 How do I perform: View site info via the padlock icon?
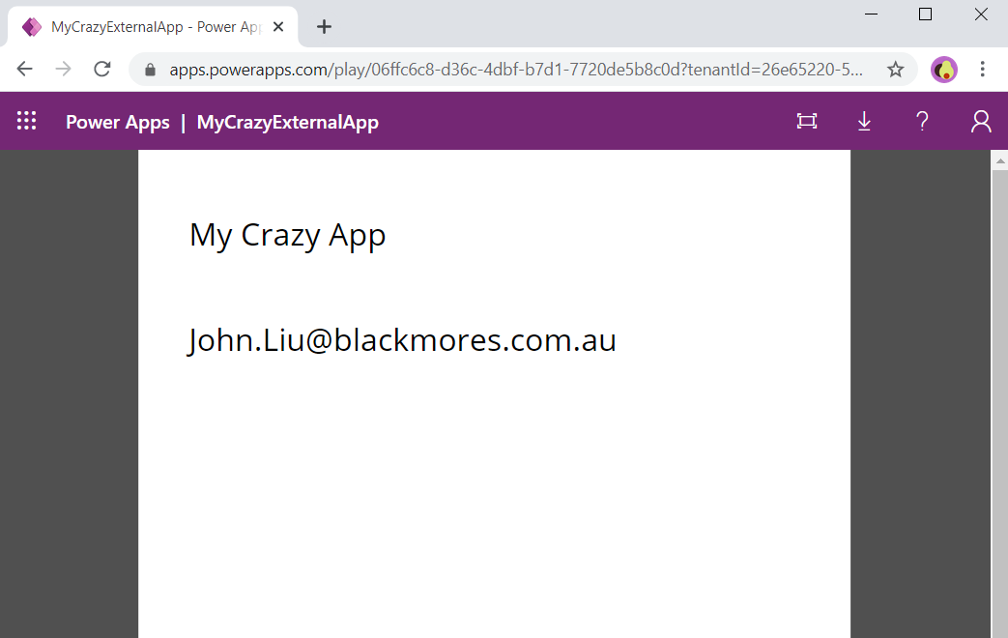[x=150, y=70]
